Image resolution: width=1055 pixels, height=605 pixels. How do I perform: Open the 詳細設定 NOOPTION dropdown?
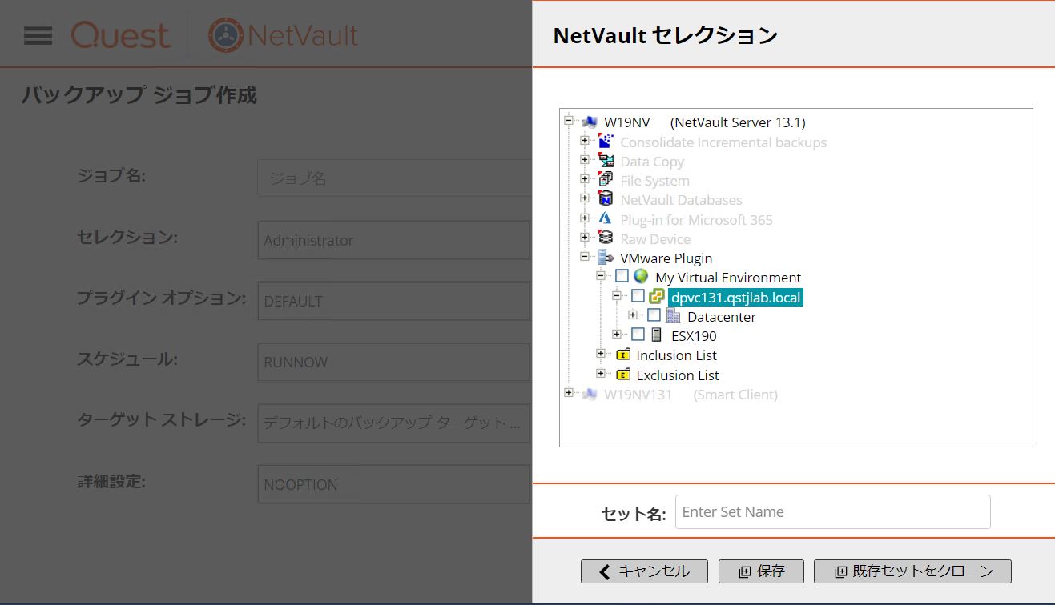(394, 484)
